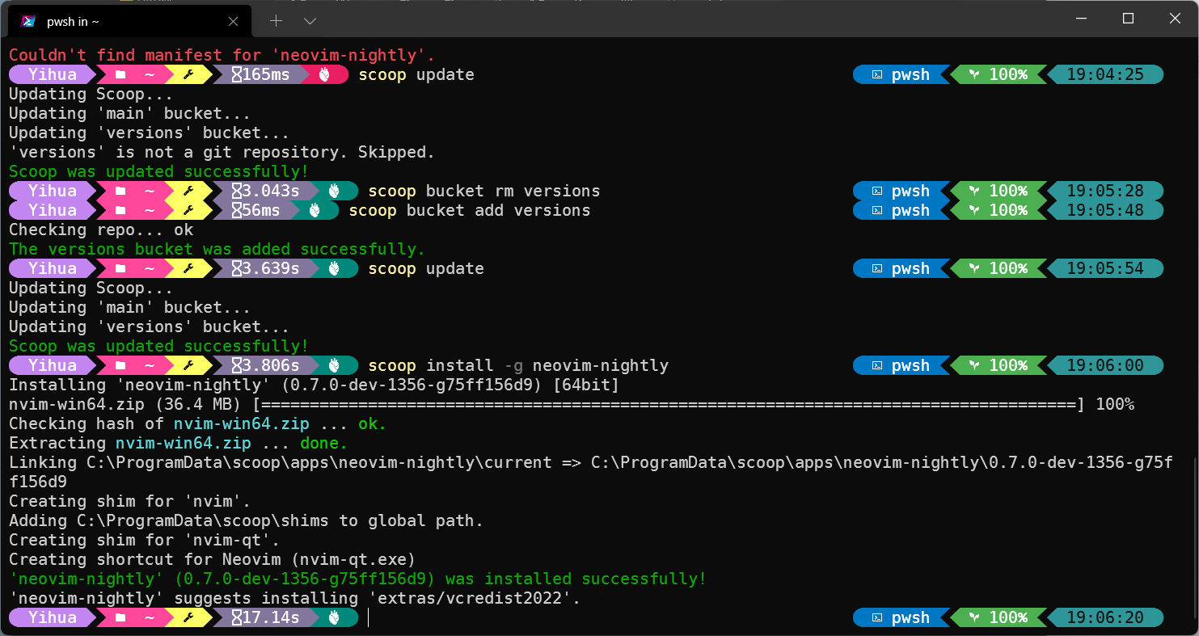Open the new tab dropdown chevron
Image resolution: width=1199 pixels, height=636 pixels.
pos(310,21)
